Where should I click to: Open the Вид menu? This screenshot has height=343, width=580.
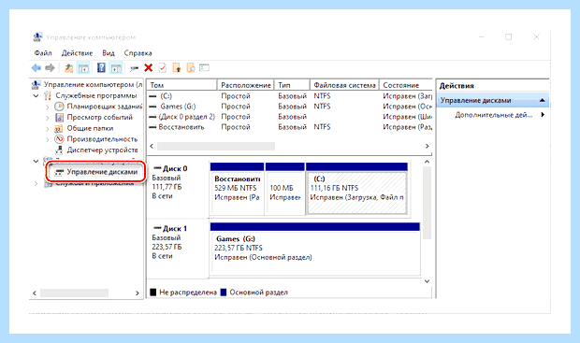(x=109, y=53)
